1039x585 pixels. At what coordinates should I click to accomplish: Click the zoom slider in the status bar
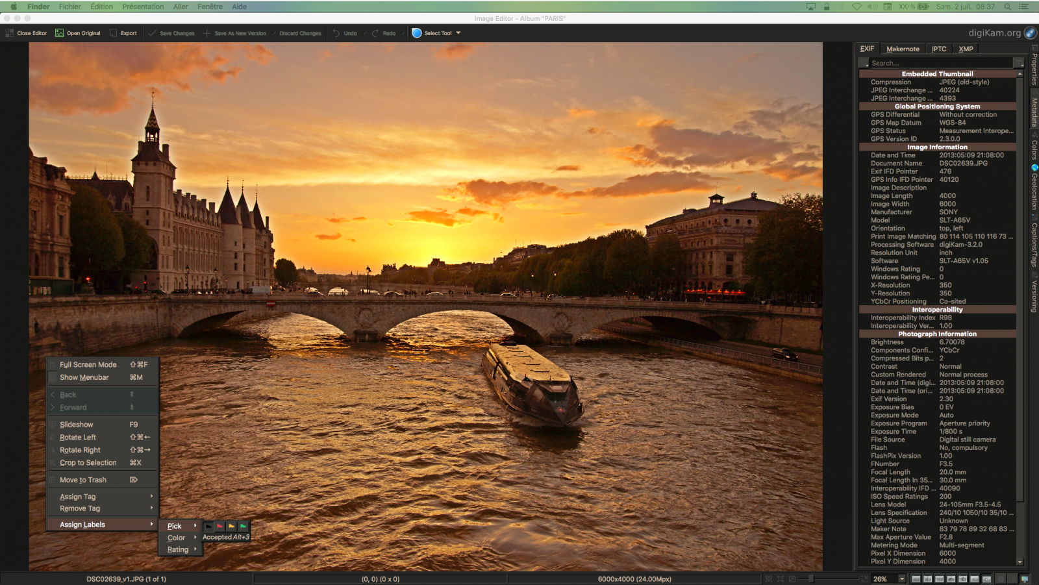tap(812, 579)
